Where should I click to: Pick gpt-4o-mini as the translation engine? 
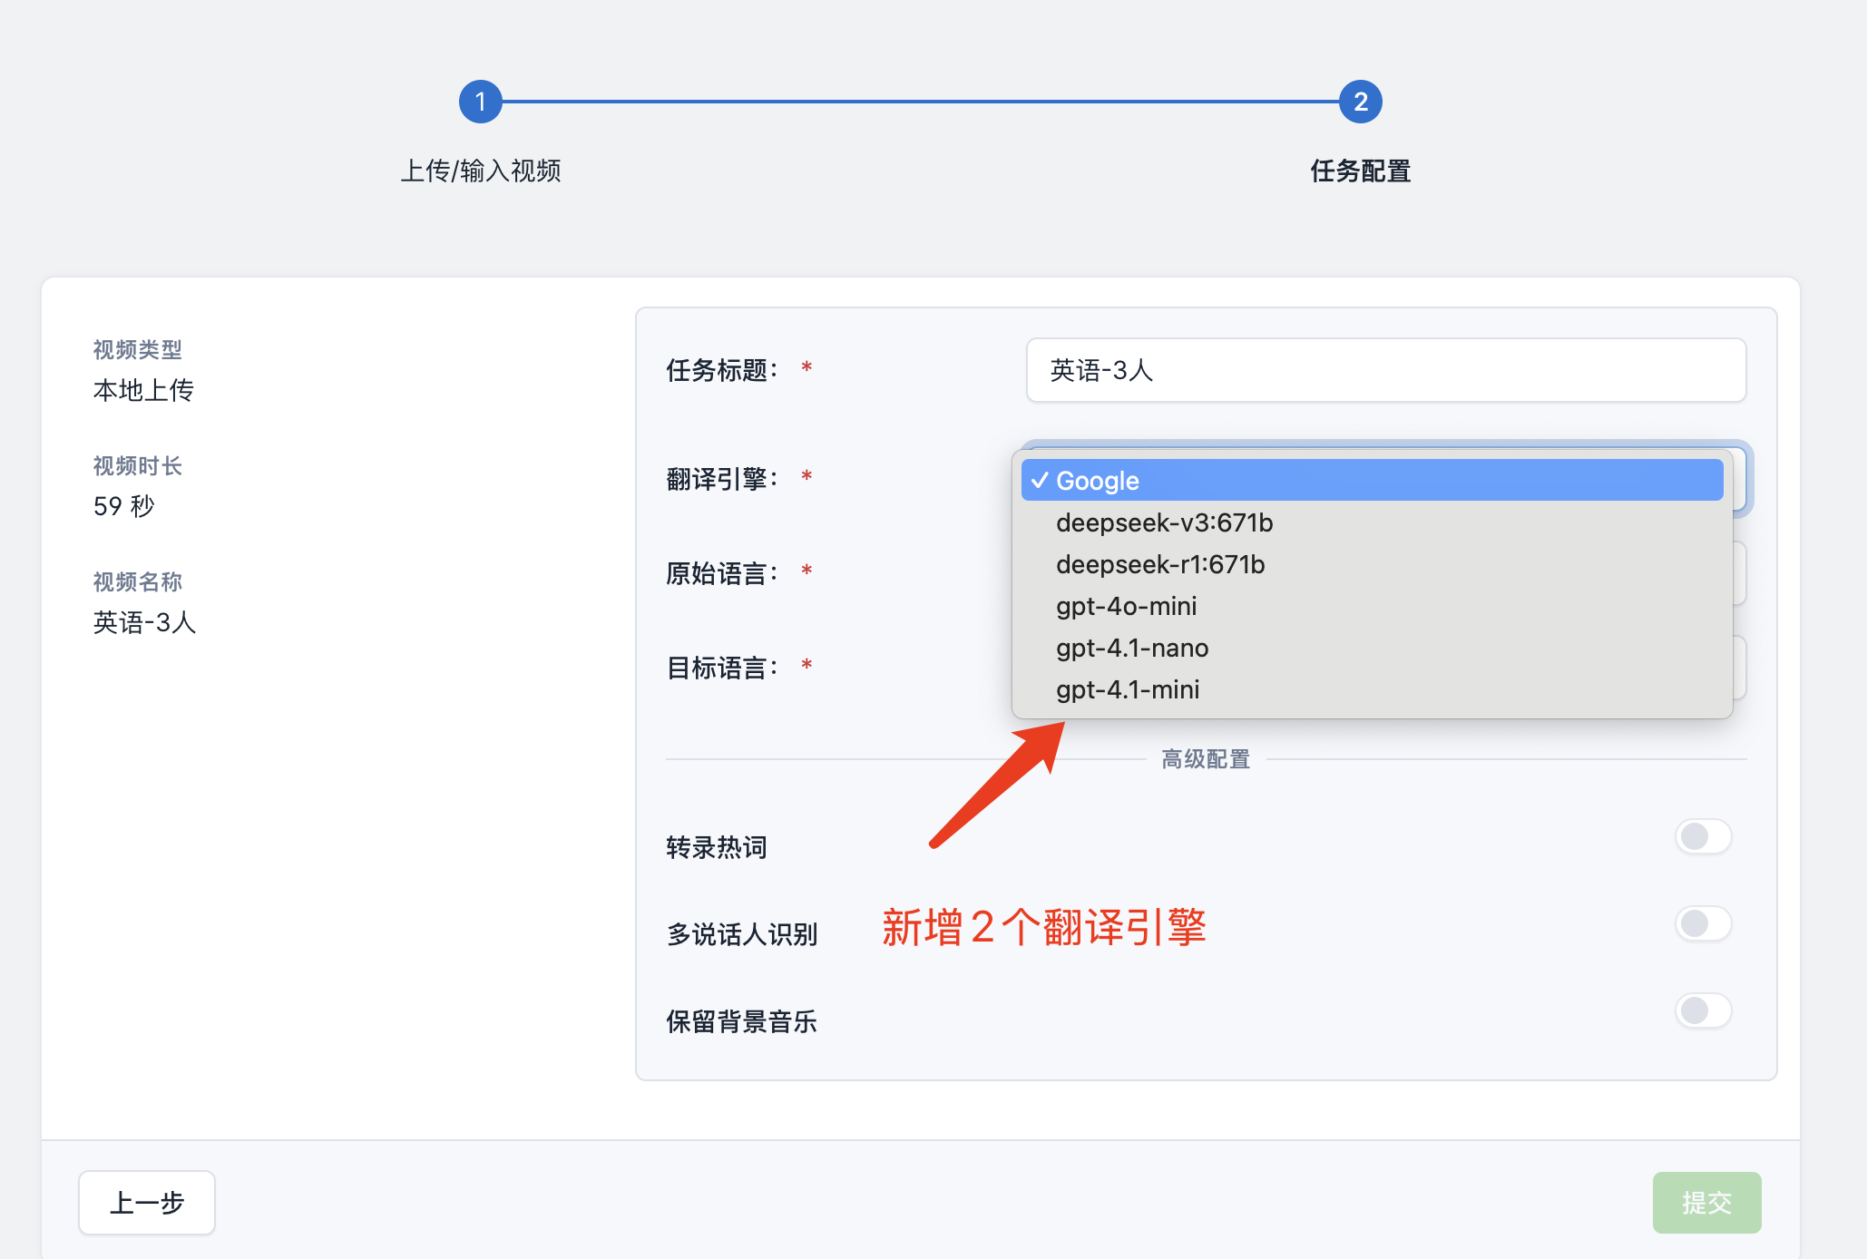[x=1372, y=606]
